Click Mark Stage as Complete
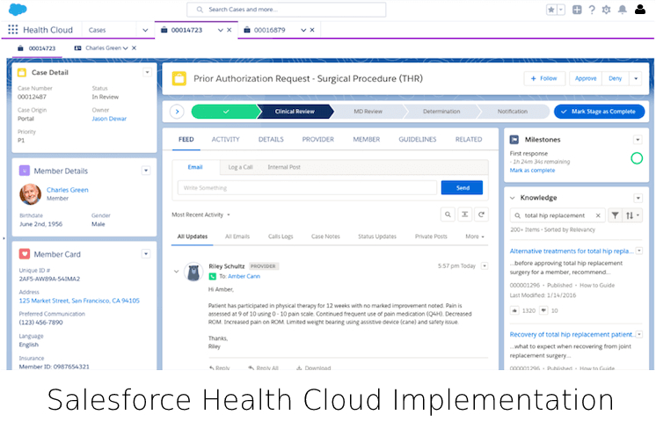Image resolution: width=656 pixels, height=422 pixels. (x=599, y=112)
